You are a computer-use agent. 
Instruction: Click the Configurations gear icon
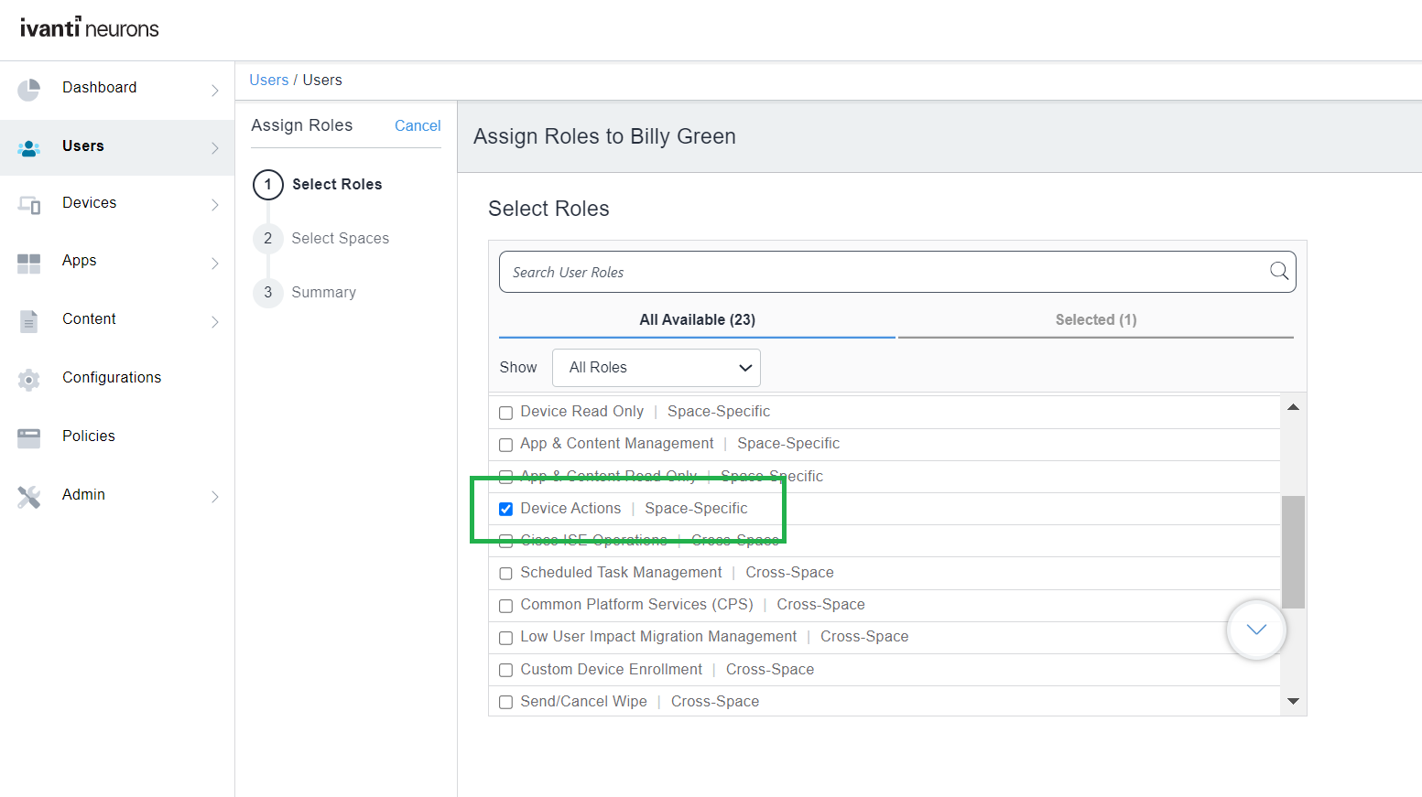tap(28, 378)
